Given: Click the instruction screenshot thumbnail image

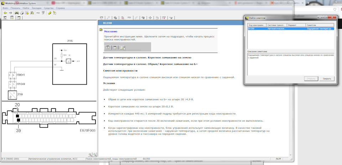Looking at the screenshot, I should click(128, 47).
